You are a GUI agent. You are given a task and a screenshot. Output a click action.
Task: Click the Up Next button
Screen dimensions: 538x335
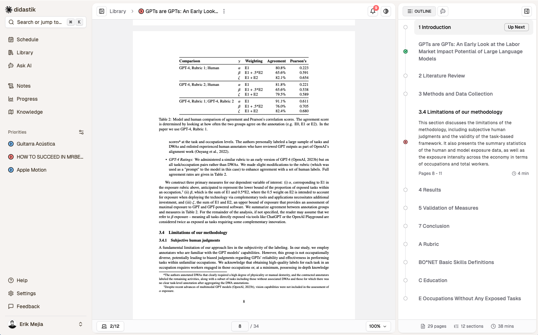[x=516, y=27]
